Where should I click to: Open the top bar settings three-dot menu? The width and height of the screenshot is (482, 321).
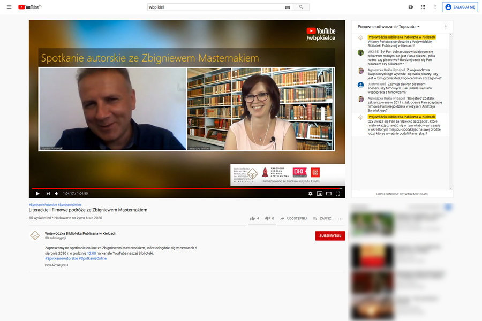click(435, 7)
